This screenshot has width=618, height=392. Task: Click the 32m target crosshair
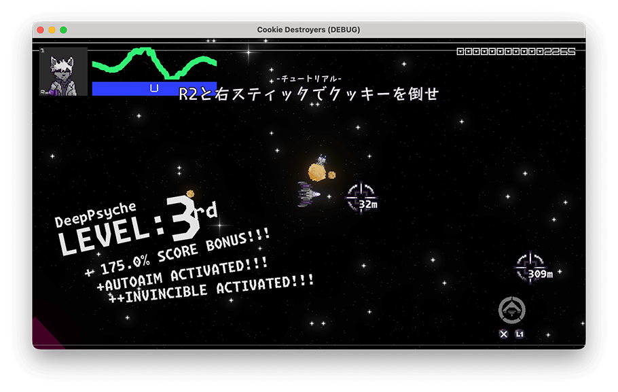pyautogui.click(x=360, y=198)
